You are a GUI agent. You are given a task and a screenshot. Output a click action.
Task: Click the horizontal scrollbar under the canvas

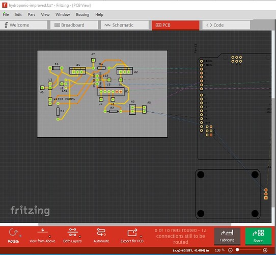tap(134, 224)
